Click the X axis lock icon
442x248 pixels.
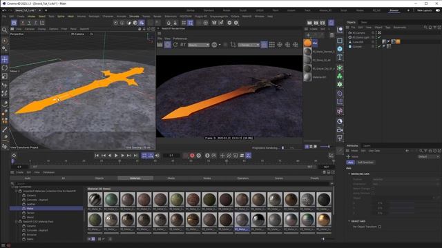click(x=23, y=23)
